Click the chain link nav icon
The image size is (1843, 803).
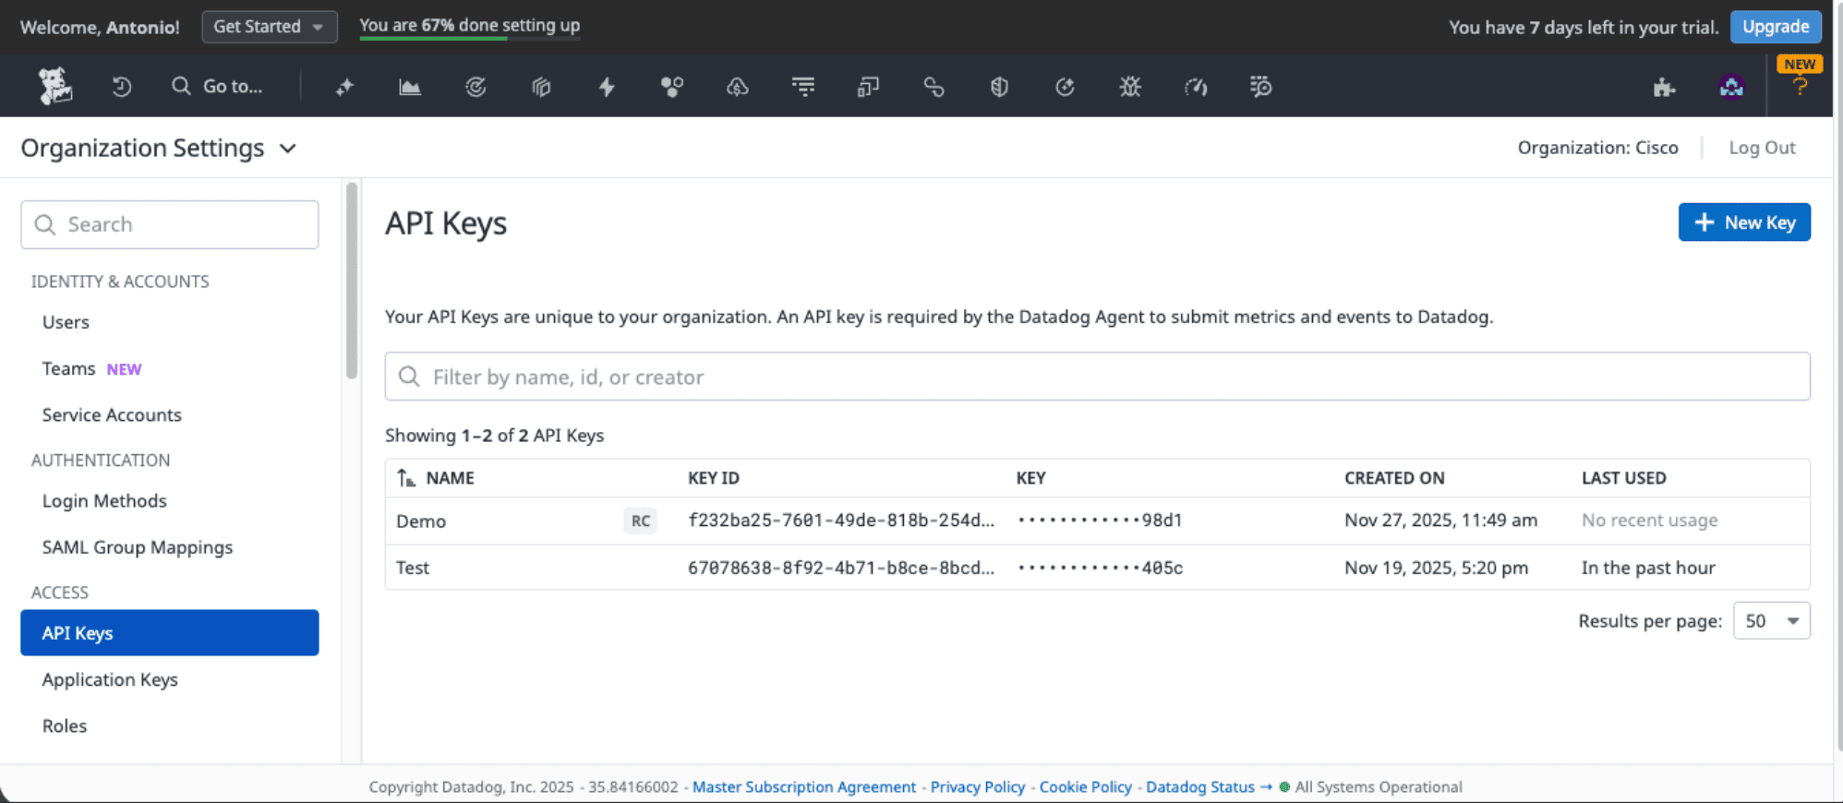tap(934, 87)
